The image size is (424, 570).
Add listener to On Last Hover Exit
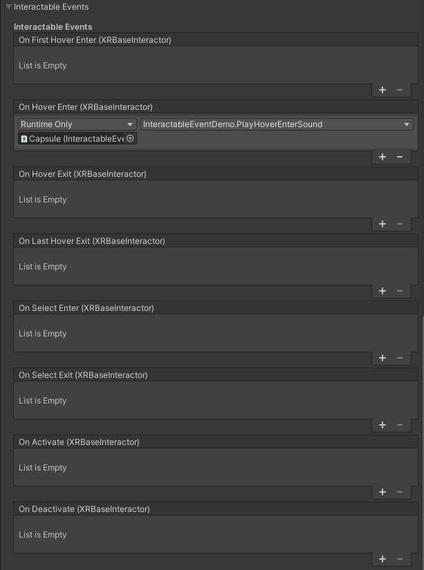(382, 291)
